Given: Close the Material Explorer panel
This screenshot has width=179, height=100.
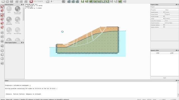Looking at the screenshot, I should coord(23,4).
